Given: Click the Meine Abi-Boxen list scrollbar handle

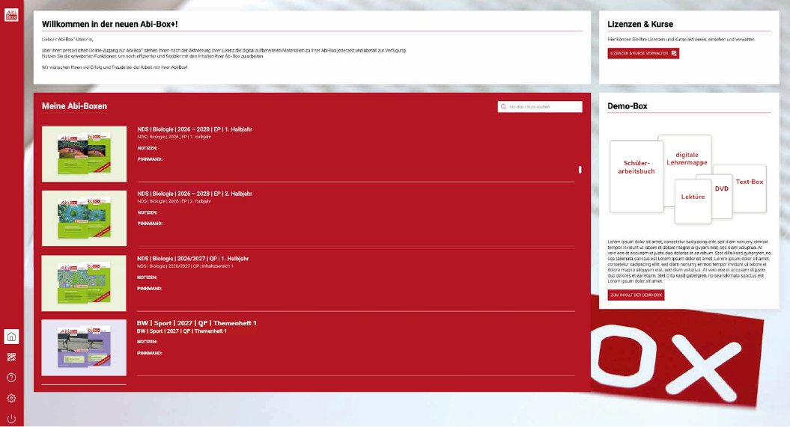Looking at the screenshot, I should coord(580,169).
